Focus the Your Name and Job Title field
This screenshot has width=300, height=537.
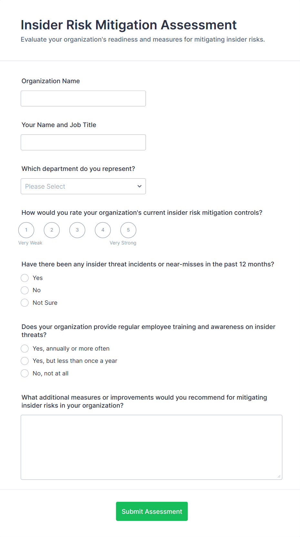pyautogui.click(x=83, y=142)
